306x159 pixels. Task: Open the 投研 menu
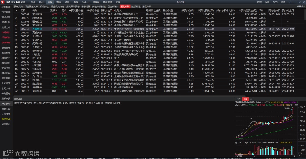pos(41,2)
